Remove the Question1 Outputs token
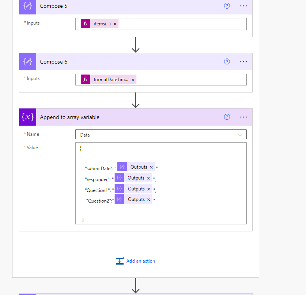 click(149, 189)
